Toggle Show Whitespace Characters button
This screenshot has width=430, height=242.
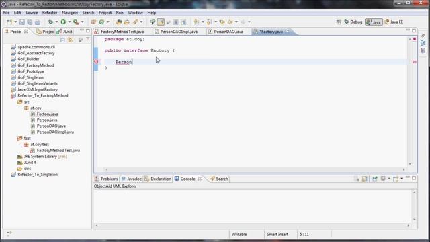coord(183,22)
